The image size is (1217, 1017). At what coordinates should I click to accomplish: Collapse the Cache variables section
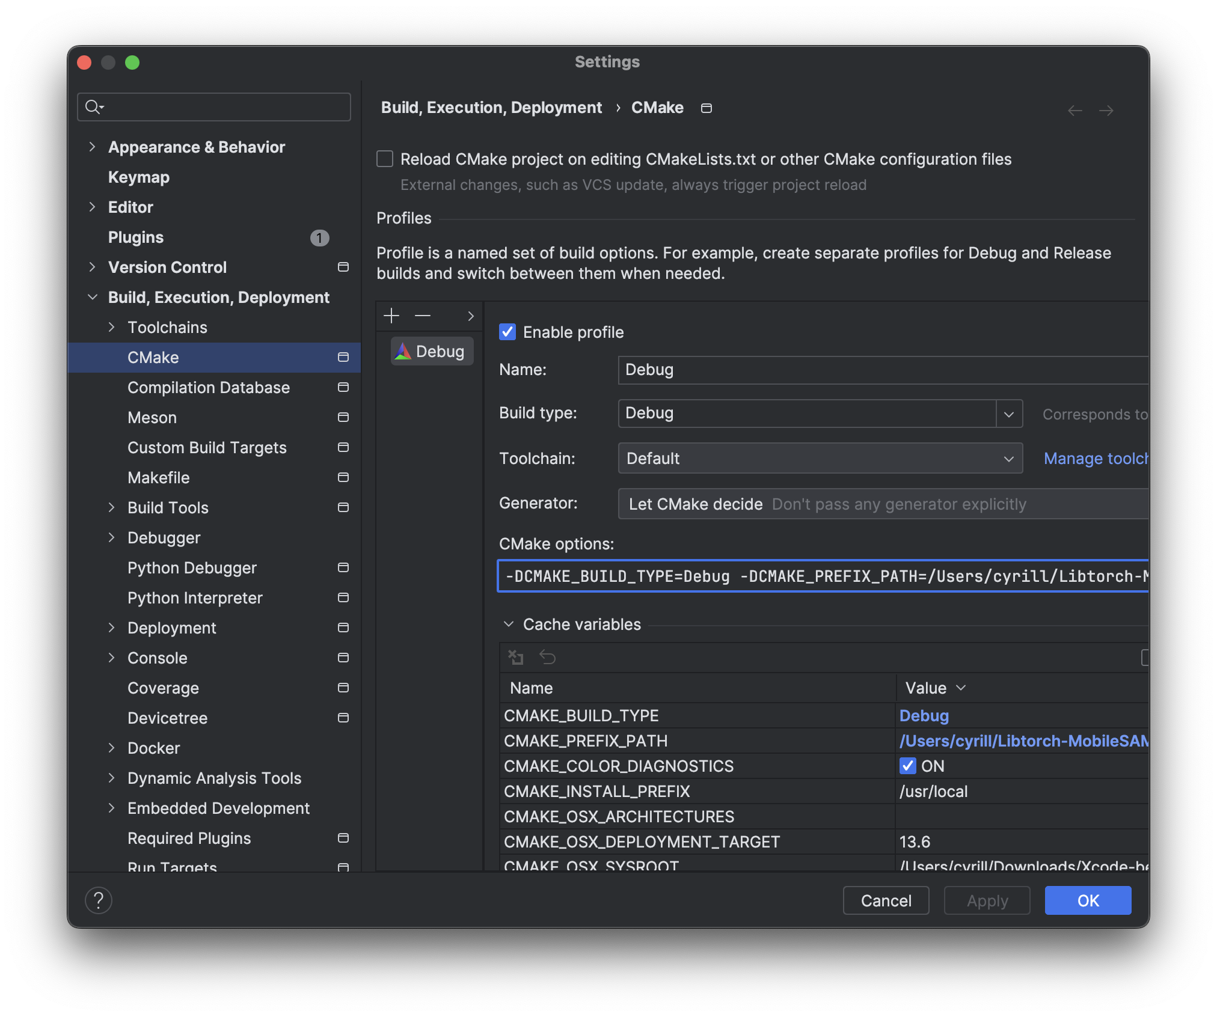[x=509, y=624]
